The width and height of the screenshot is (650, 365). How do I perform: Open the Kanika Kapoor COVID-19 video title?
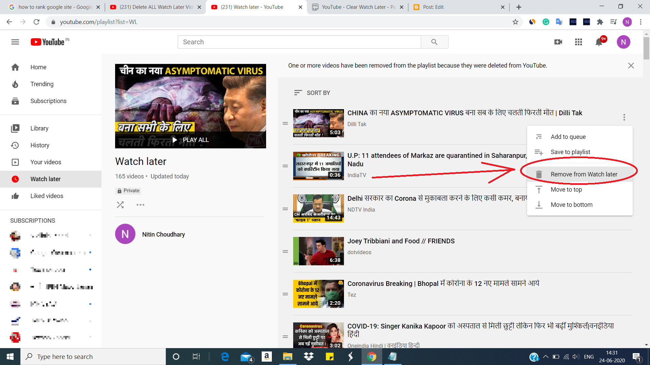tap(480, 330)
